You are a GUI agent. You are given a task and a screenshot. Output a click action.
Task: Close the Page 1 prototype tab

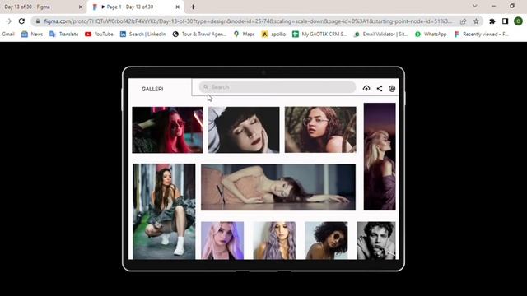(178, 7)
